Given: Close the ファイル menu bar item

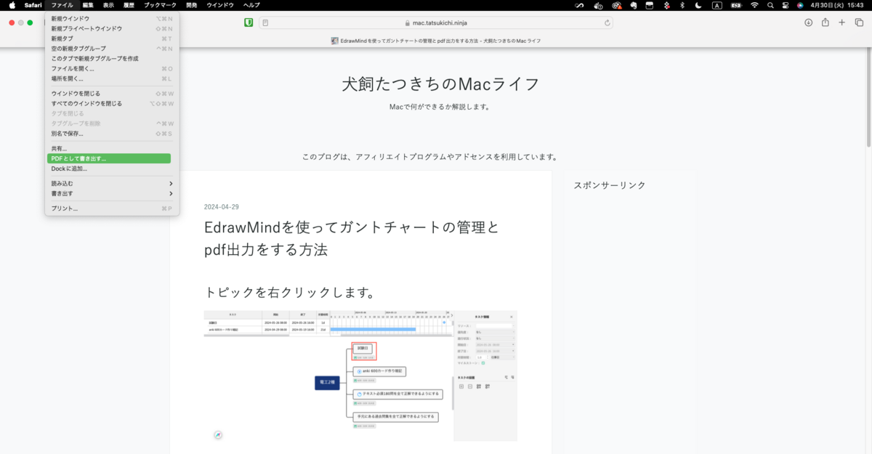Looking at the screenshot, I should 62,5.
